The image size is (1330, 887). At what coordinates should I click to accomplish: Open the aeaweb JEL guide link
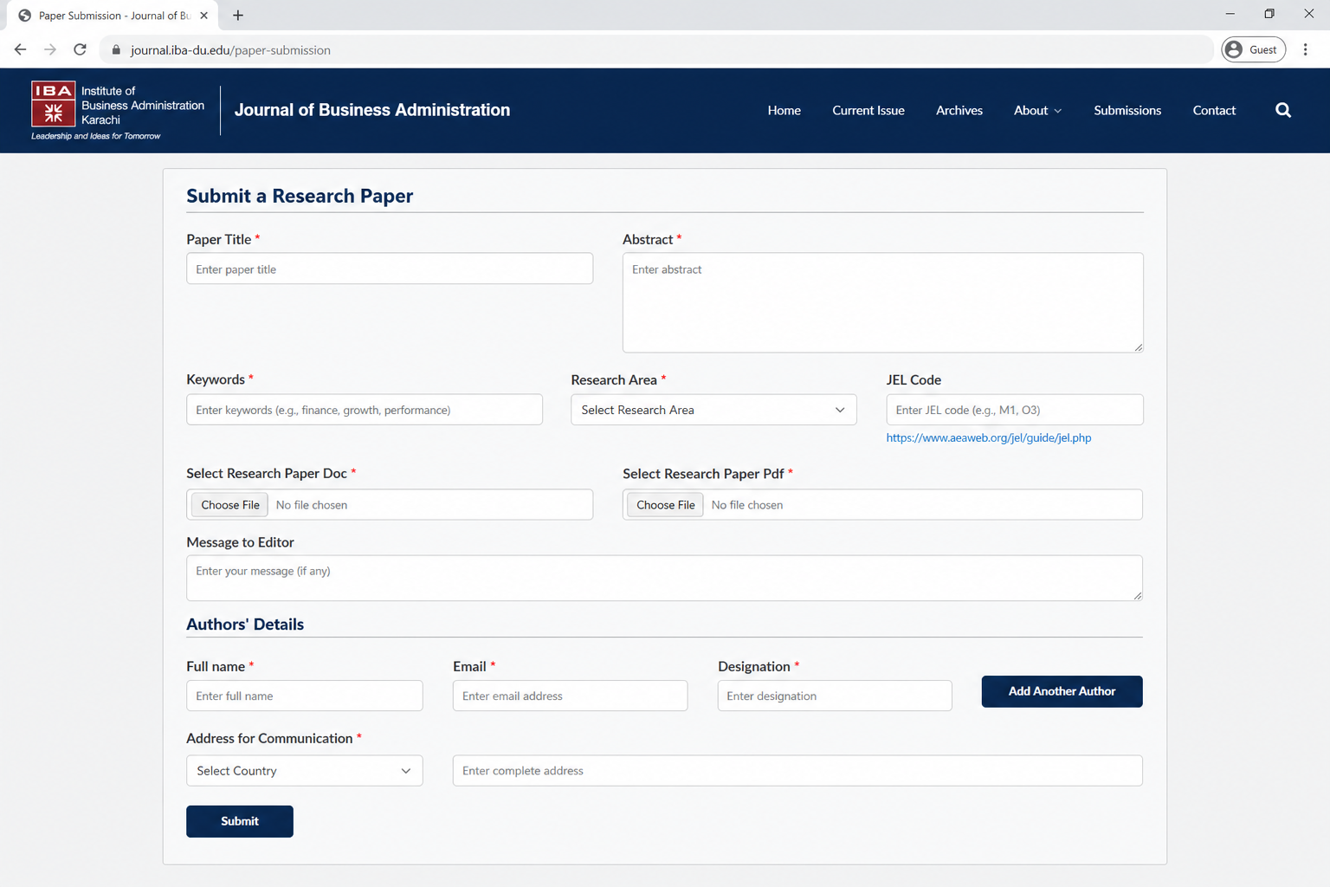click(x=989, y=437)
